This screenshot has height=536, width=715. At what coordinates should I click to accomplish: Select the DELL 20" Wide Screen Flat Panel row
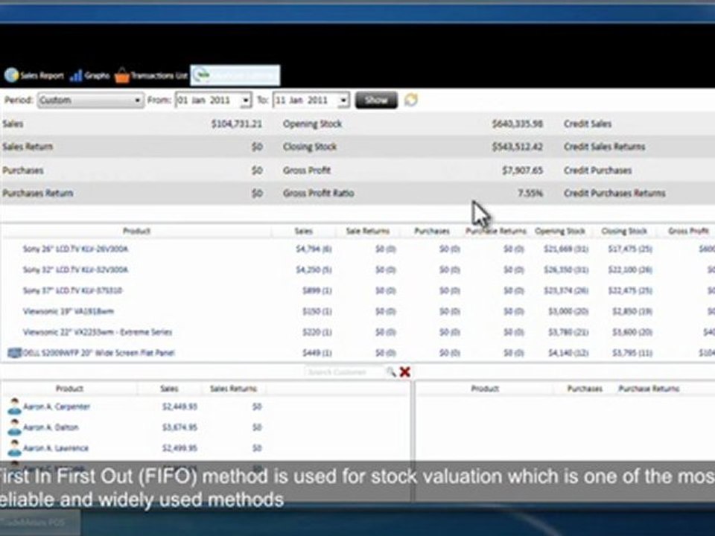(x=357, y=352)
